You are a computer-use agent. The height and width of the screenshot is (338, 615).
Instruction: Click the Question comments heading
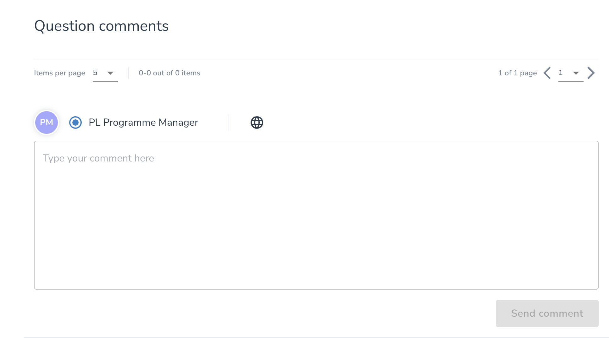point(102,26)
